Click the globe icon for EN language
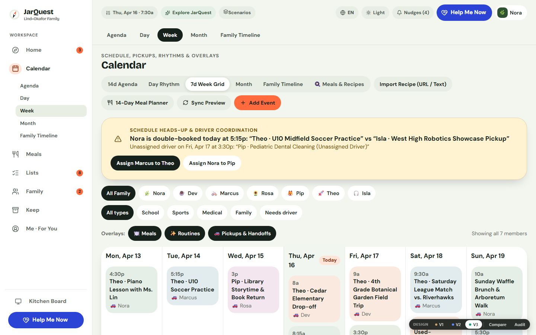This screenshot has height=335, width=536. pos(343,13)
